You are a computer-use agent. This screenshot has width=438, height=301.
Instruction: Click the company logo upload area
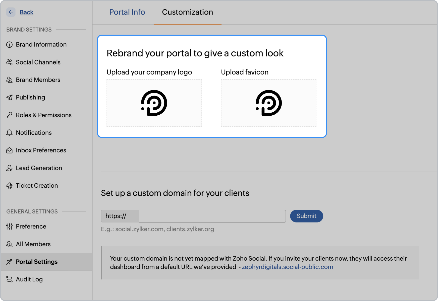154,103
